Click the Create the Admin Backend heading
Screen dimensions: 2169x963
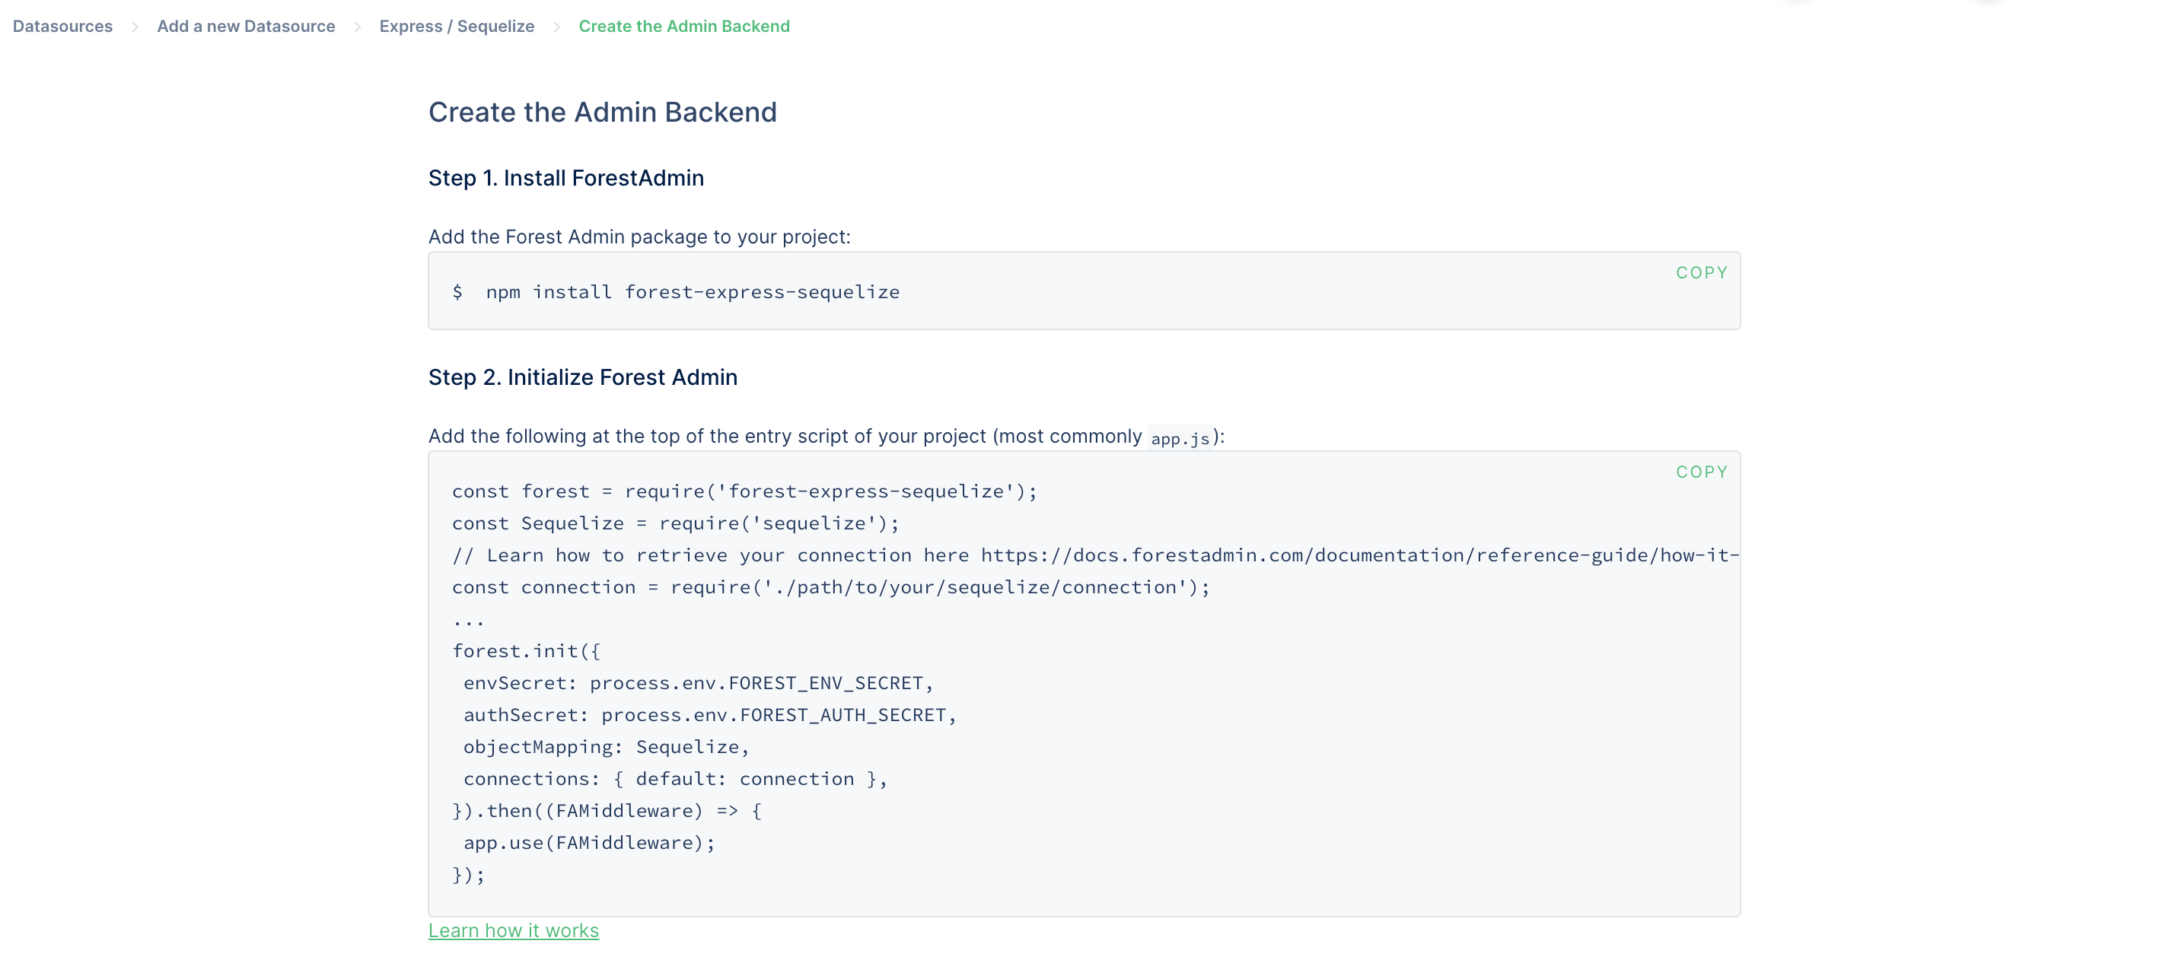(602, 112)
